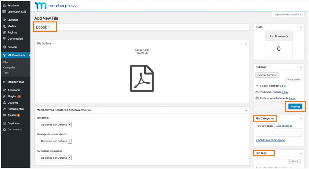The height and width of the screenshot is (169, 309).
Task: Click the Añadir tag button
Action: 295,161
